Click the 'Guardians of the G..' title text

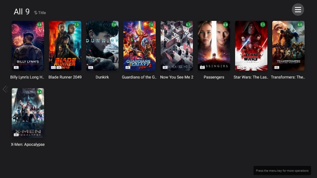point(139,77)
